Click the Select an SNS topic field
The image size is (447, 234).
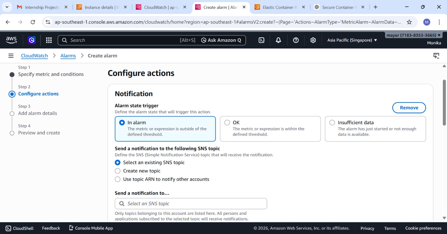191,204
